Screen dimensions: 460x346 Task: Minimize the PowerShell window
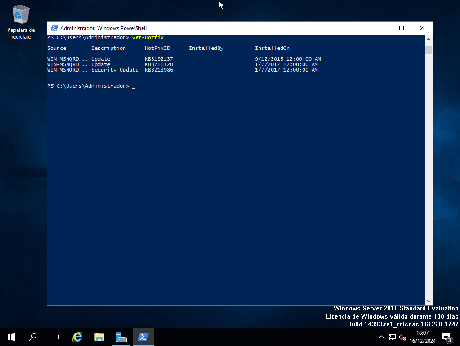click(x=381, y=28)
